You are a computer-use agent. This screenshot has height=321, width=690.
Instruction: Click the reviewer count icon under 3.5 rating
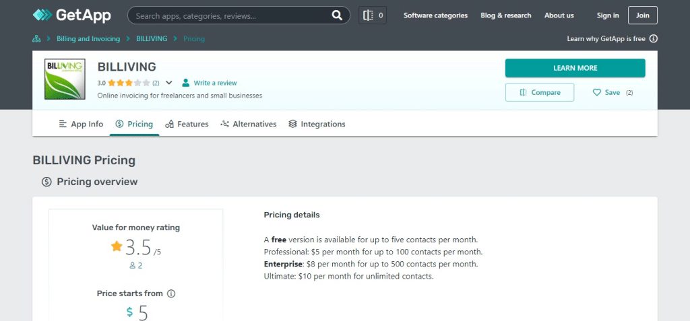tap(133, 266)
